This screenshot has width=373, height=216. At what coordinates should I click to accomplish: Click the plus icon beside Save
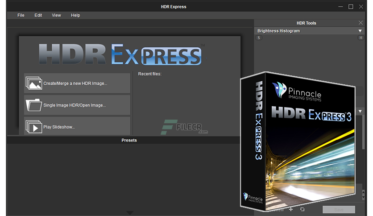click(x=291, y=209)
